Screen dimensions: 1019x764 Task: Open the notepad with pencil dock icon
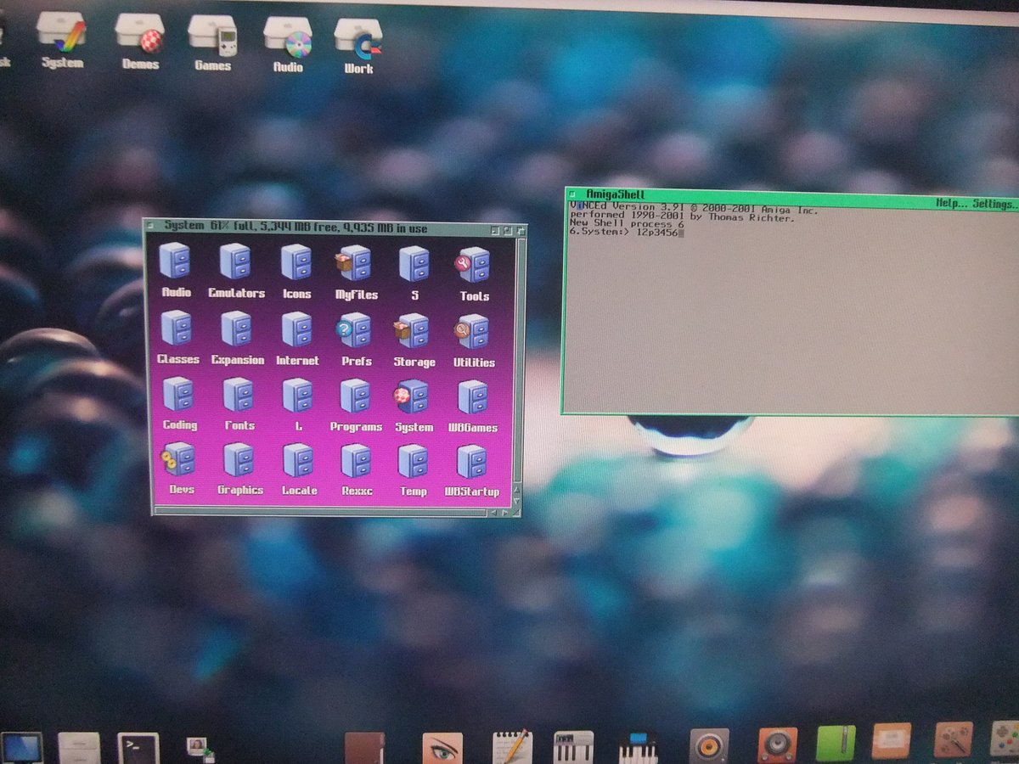(x=513, y=748)
